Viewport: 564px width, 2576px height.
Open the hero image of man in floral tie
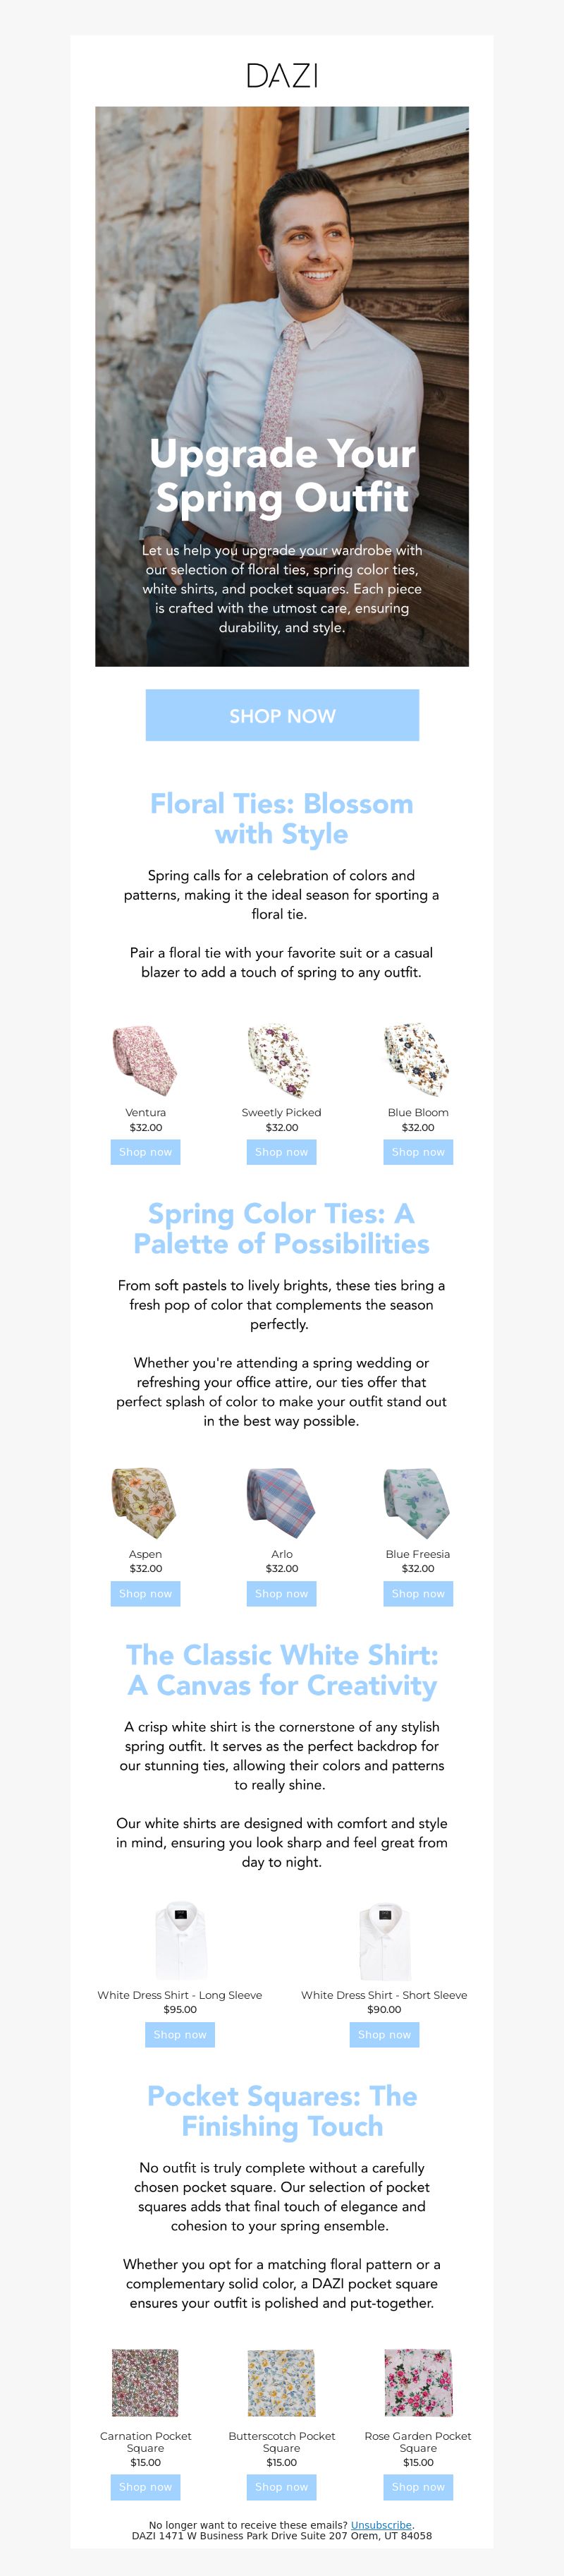click(x=282, y=386)
